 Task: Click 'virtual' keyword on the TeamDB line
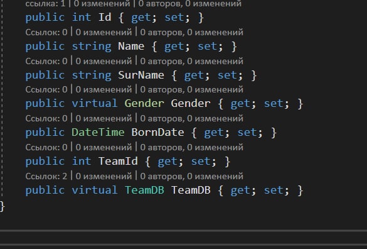[x=94, y=190]
